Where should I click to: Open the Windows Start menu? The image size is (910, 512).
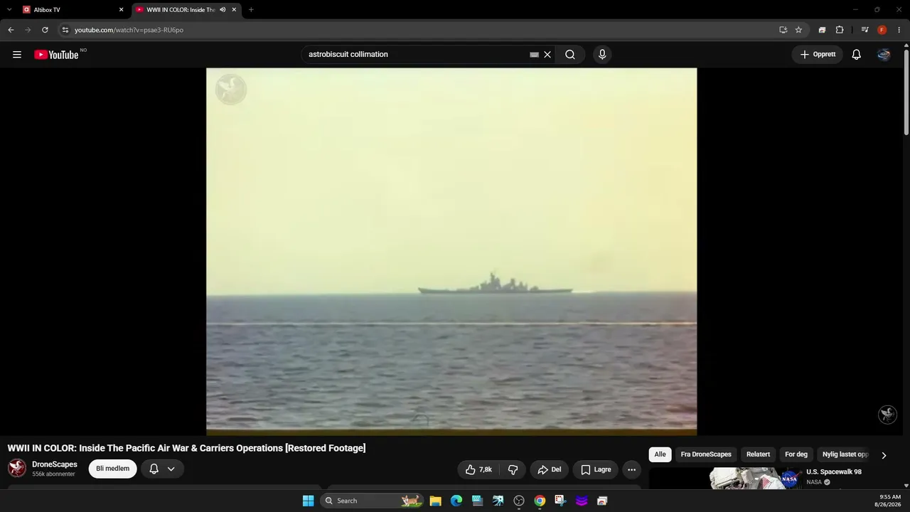click(308, 501)
